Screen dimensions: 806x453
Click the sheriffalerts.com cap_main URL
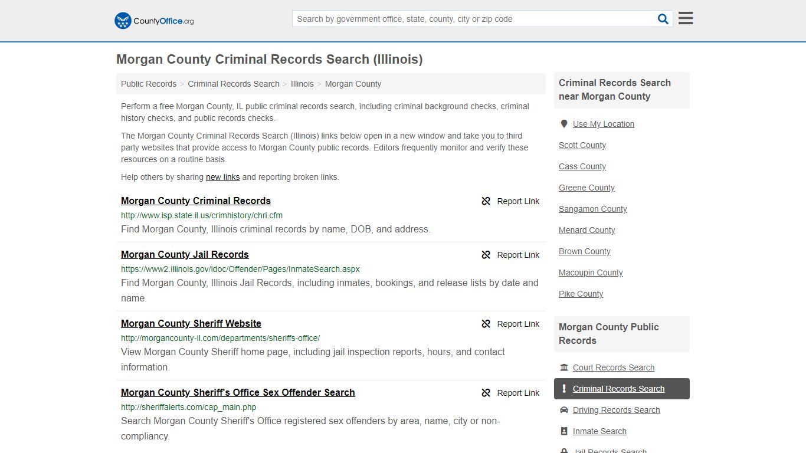click(x=189, y=407)
